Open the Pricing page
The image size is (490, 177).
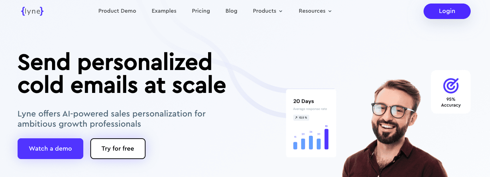pyautogui.click(x=201, y=11)
